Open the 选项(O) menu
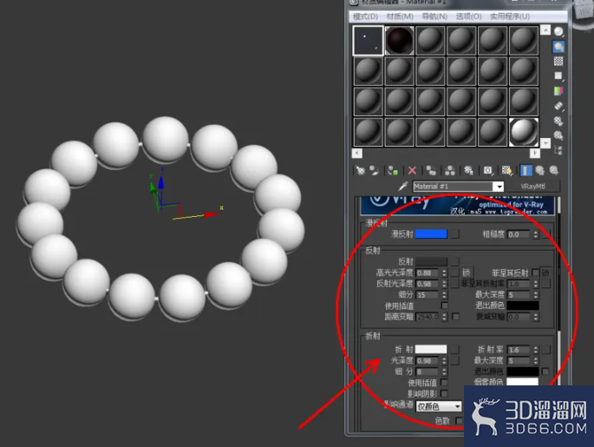The height and width of the screenshot is (447, 594). [x=468, y=16]
